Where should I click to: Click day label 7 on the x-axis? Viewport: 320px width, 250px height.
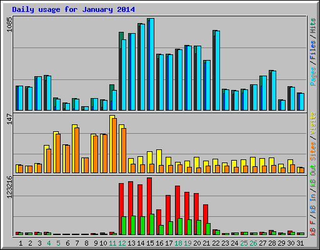coord(77,243)
